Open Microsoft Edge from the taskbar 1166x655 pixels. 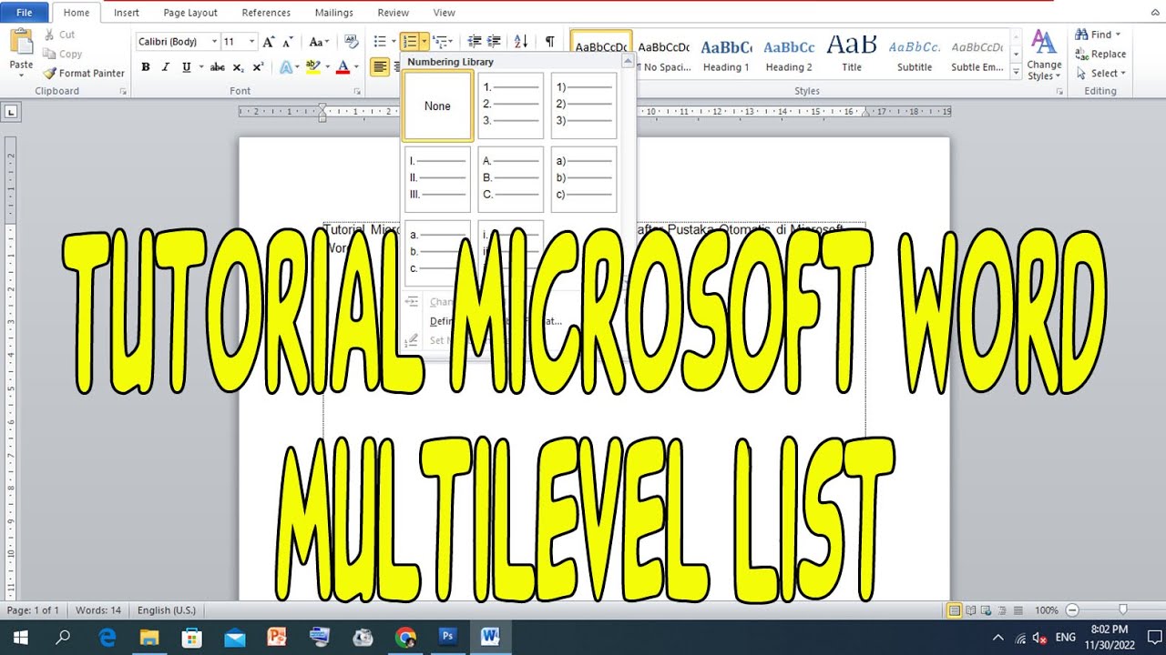pyautogui.click(x=107, y=637)
